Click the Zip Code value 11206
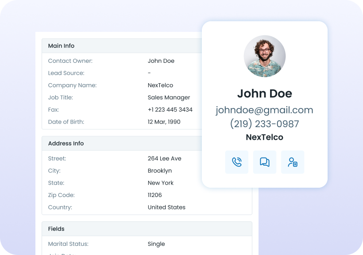Screen dimensions: 363x255 tap(154, 195)
